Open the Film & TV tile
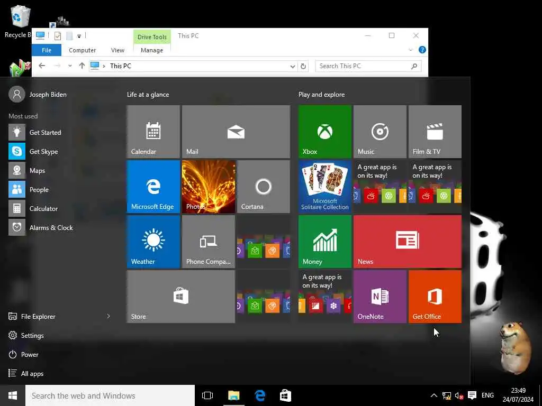The height and width of the screenshot is (406, 542). coord(435,132)
